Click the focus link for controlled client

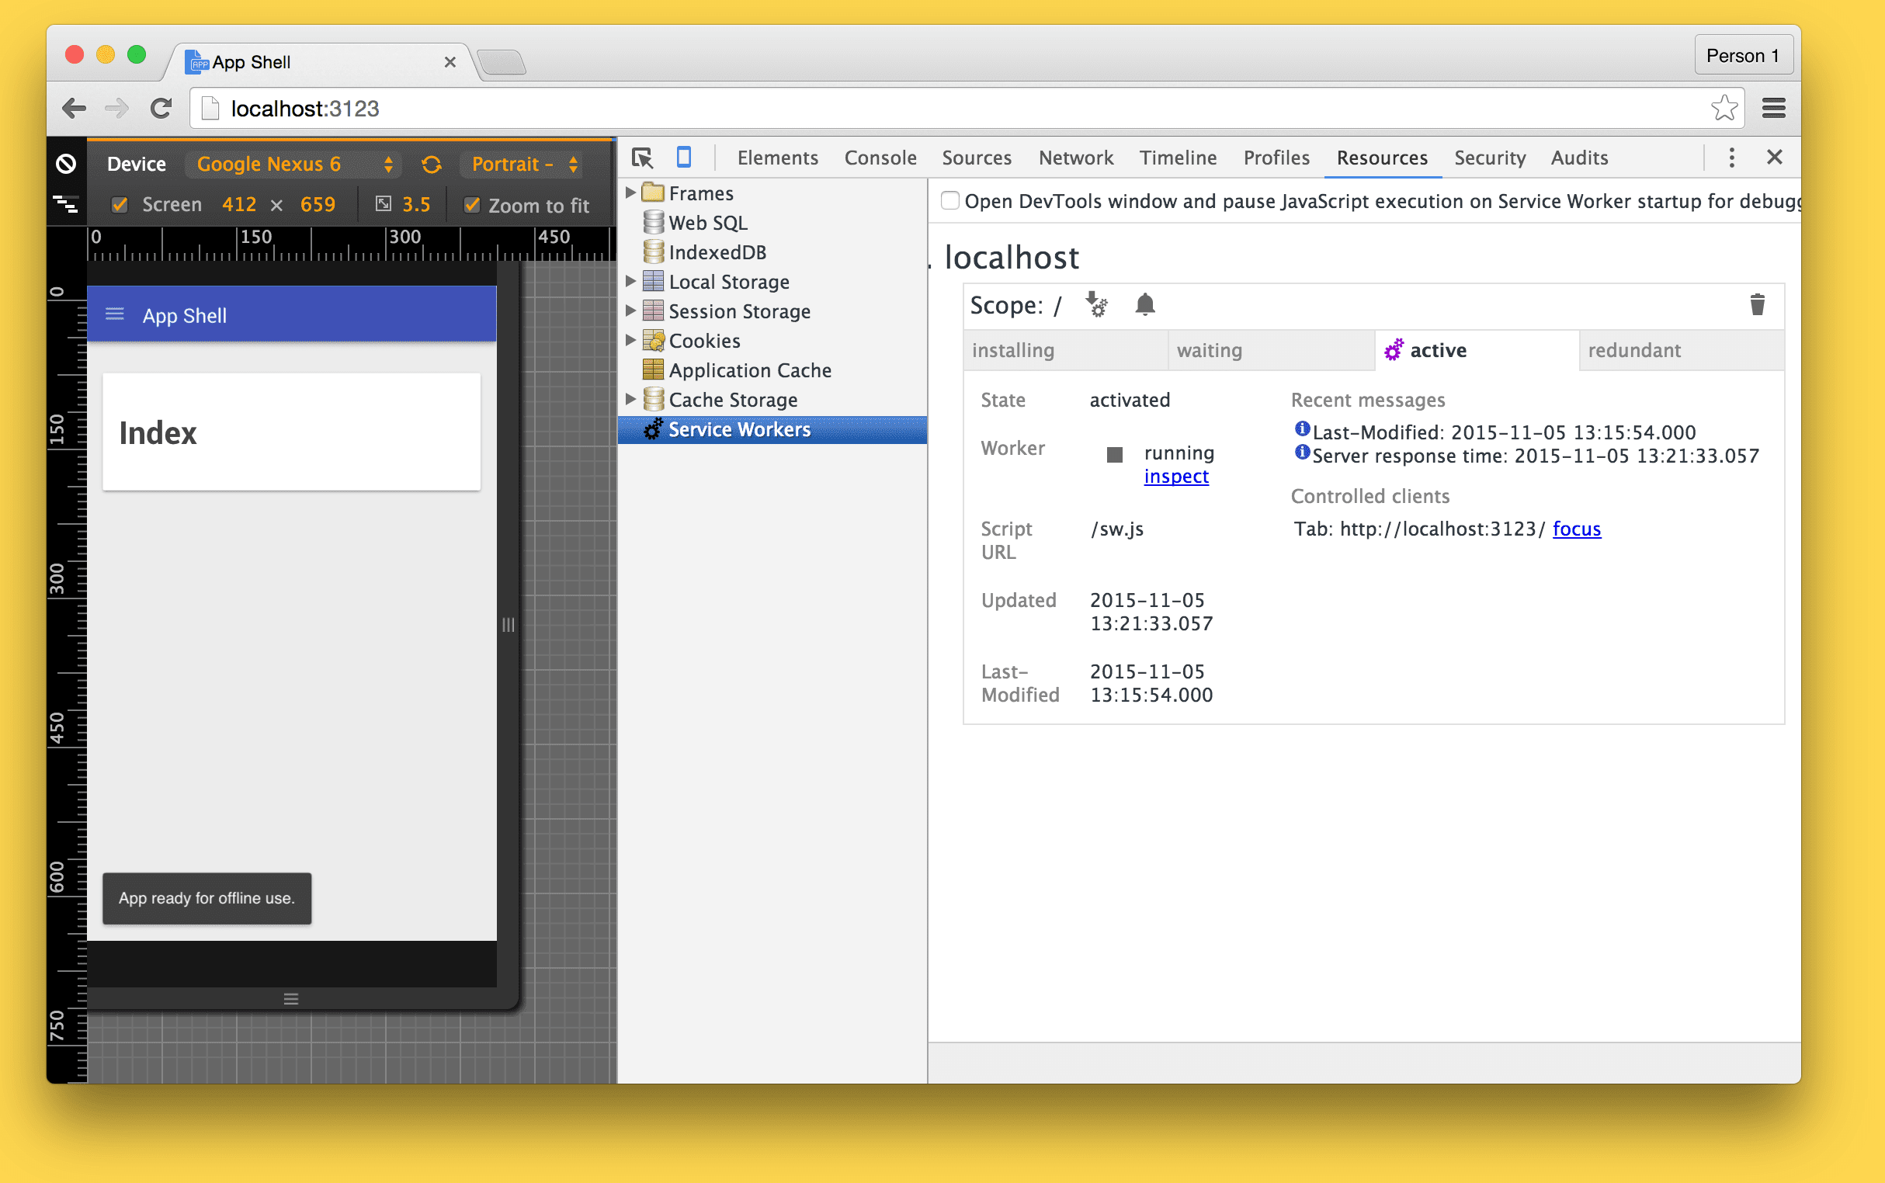point(1577,529)
